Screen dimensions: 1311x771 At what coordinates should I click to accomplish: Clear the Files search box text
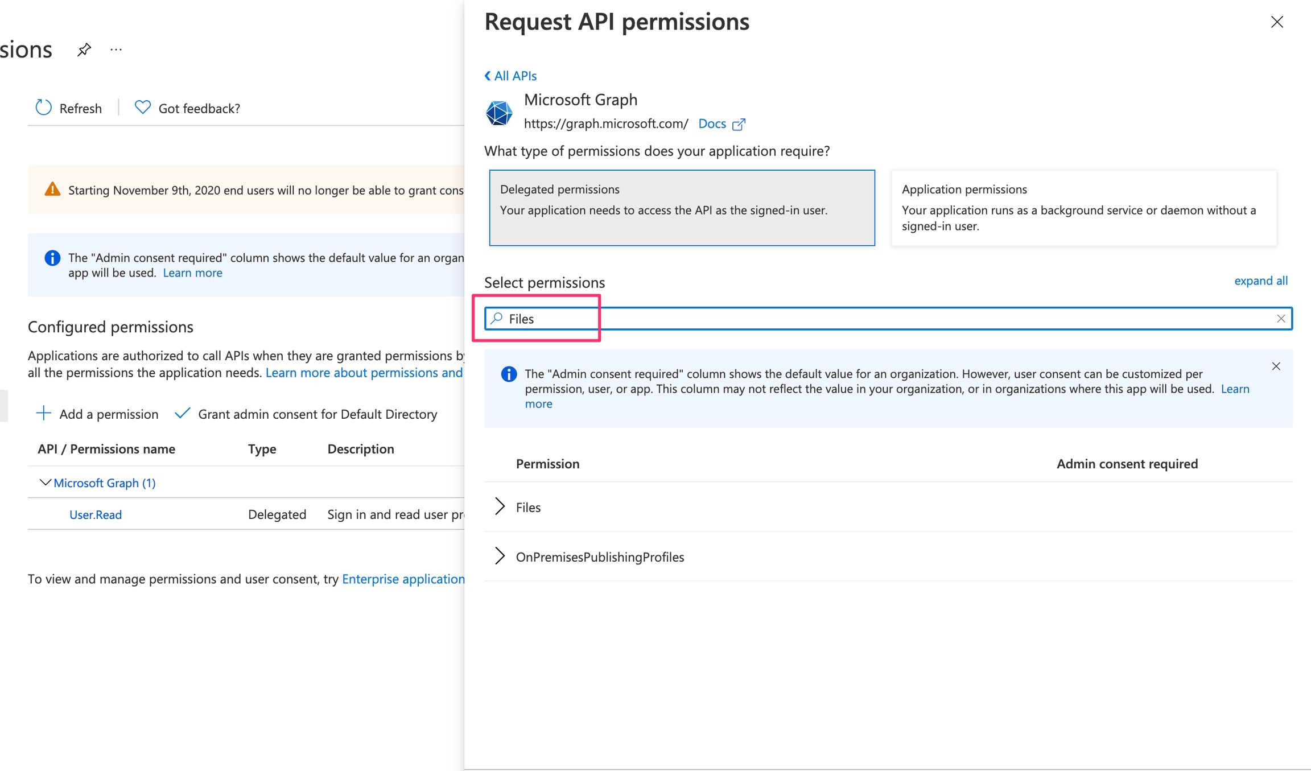[1280, 319]
